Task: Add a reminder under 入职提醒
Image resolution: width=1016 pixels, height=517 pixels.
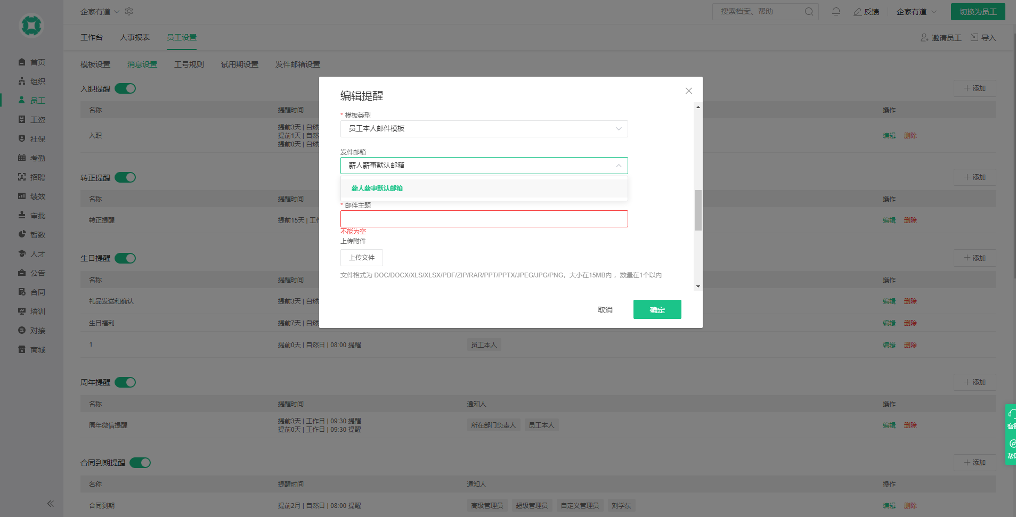Action: click(x=975, y=88)
